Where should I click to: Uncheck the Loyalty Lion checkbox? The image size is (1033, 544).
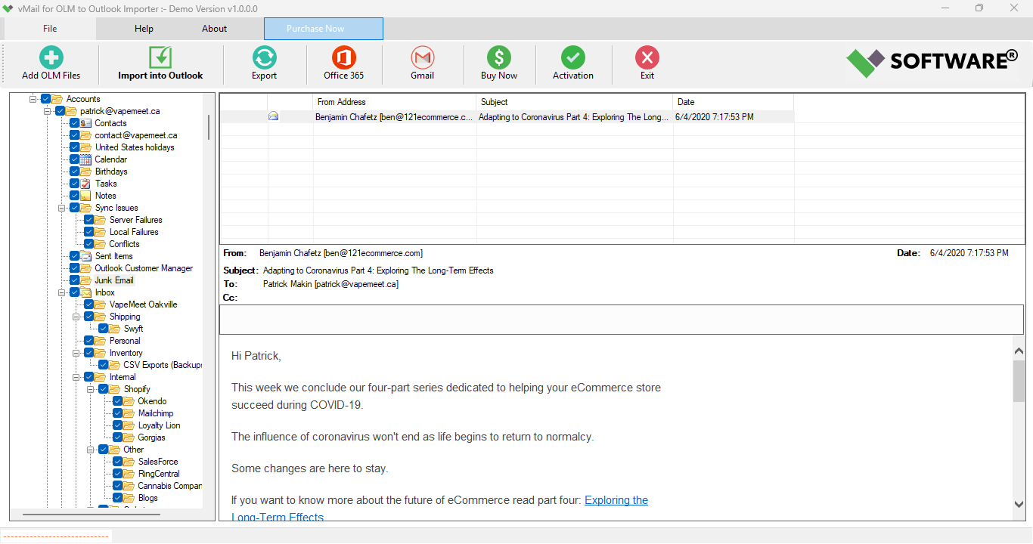(x=118, y=425)
